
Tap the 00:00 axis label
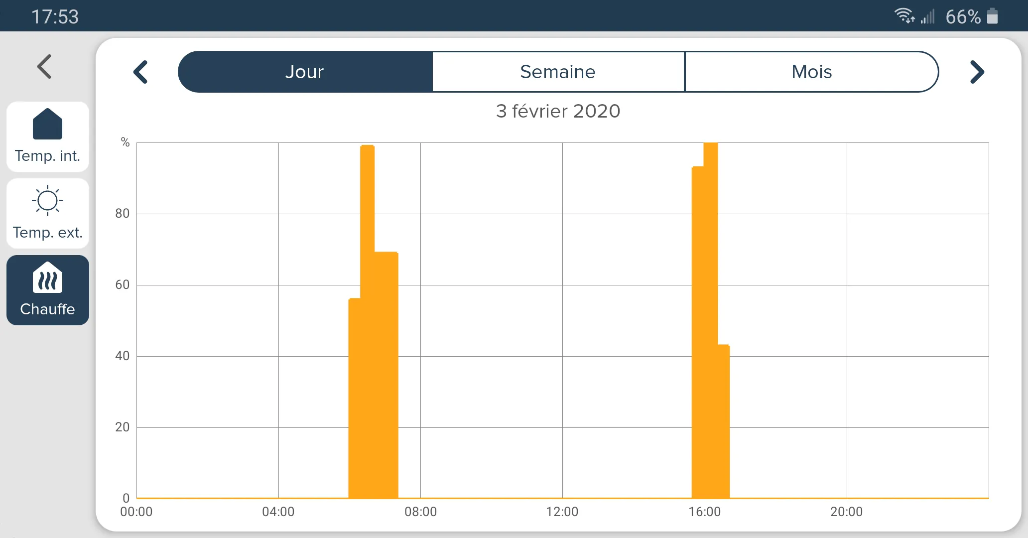(136, 512)
